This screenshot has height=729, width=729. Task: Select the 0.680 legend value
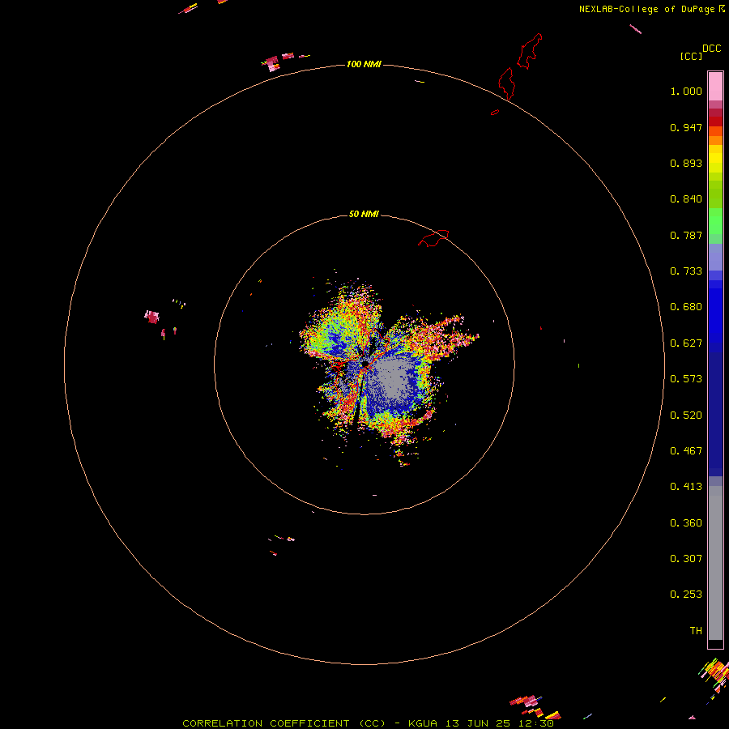[686, 307]
